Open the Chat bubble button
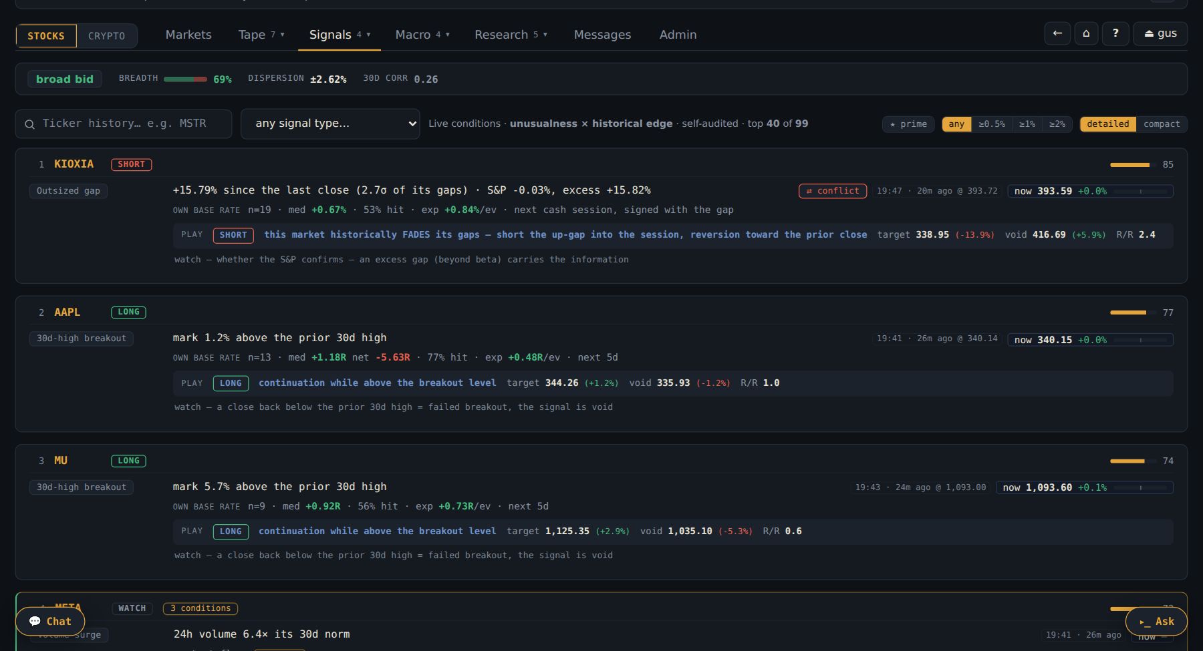Image resolution: width=1203 pixels, height=651 pixels. (x=50, y=621)
